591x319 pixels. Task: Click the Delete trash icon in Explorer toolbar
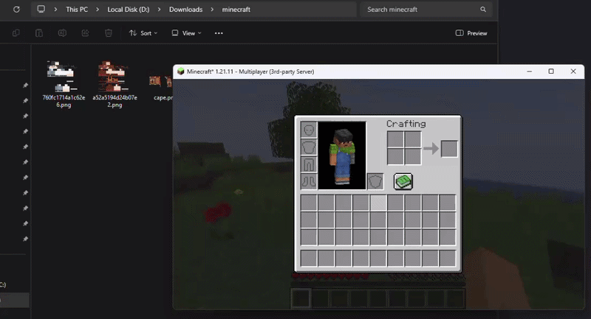pos(109,33)
